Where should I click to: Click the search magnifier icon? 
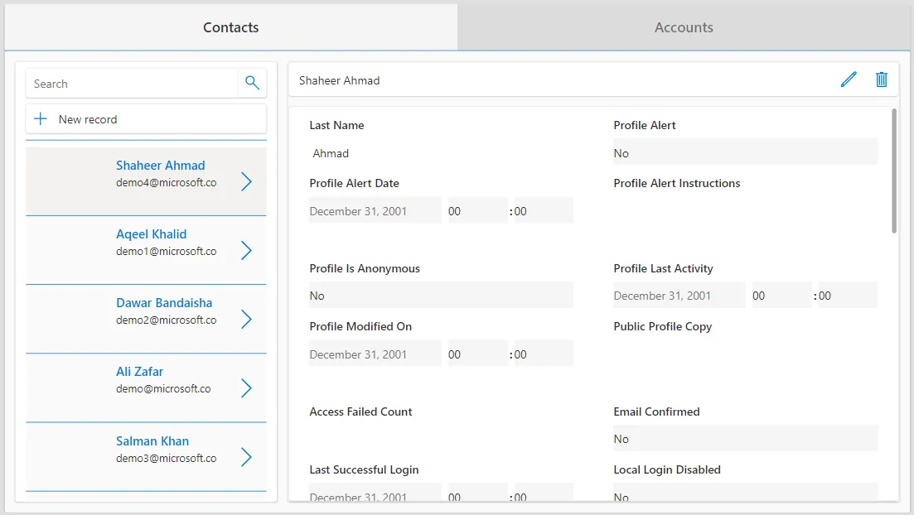252,83
